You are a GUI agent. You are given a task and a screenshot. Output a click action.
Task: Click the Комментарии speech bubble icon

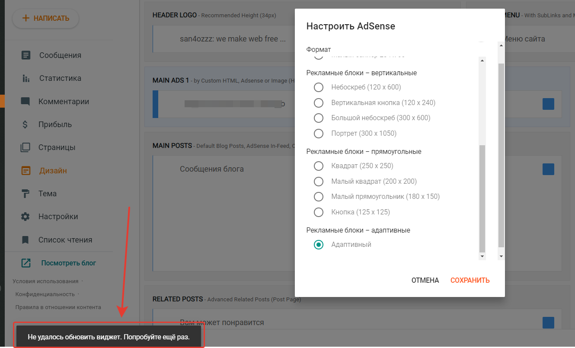click(x=26, y=102)
